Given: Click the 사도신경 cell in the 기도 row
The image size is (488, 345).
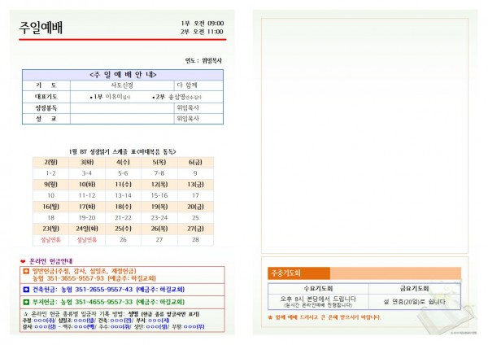Looking at the screenshot, I should point(122,85).
